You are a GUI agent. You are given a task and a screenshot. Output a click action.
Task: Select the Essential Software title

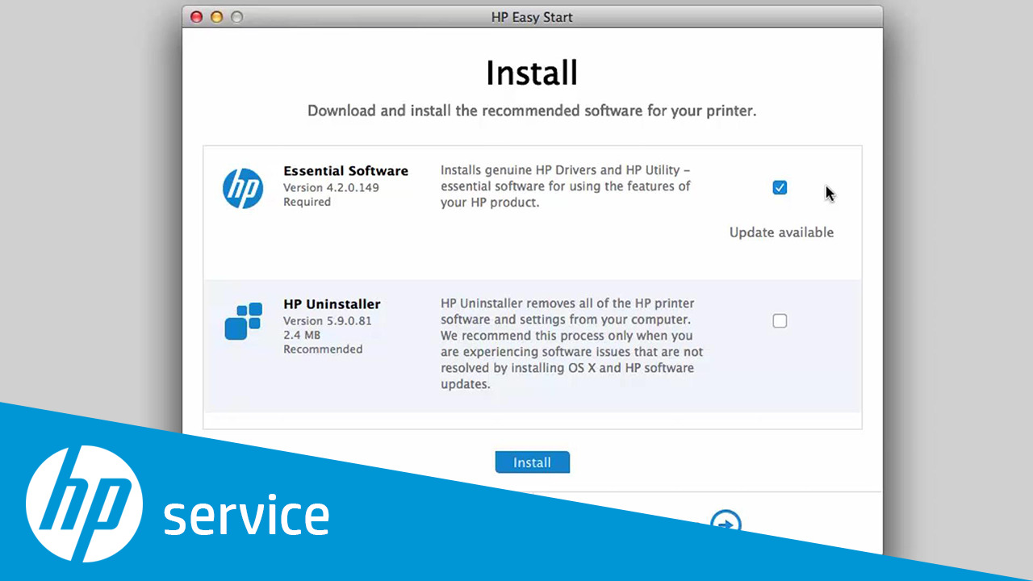pyautogui.click(x=345, y=171)
